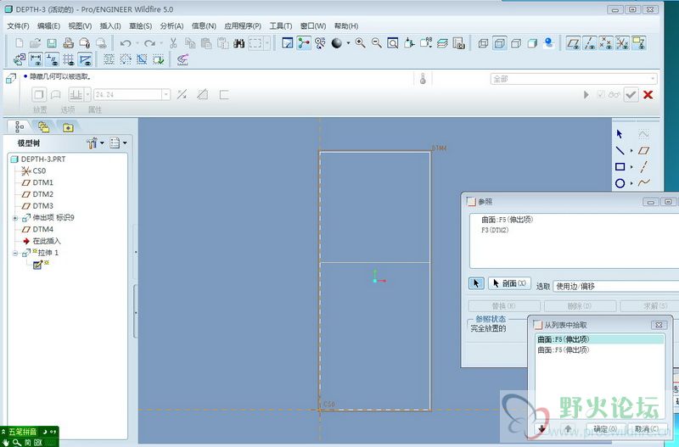Toggle sketch constraints display

click(x=53, y=59)
